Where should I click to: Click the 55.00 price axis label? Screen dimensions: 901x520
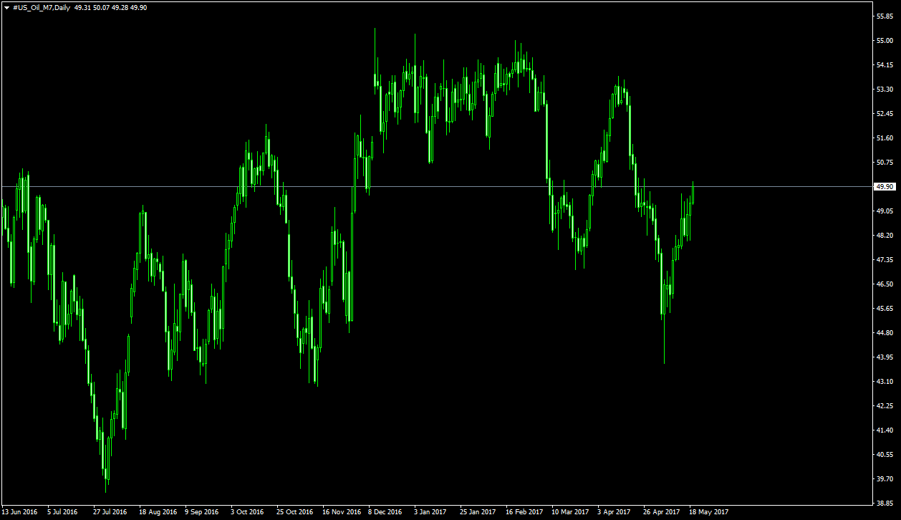point(885,40)
